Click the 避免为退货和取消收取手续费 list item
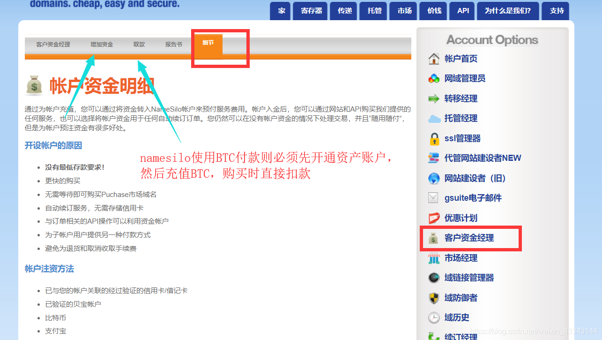 click(91, 248)
